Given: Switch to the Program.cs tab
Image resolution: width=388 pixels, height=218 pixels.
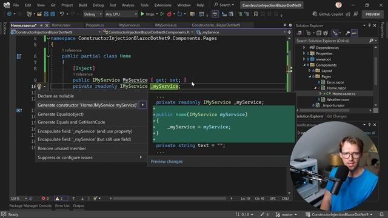Looking at the screenshot, I should click(x=95, y=25).
